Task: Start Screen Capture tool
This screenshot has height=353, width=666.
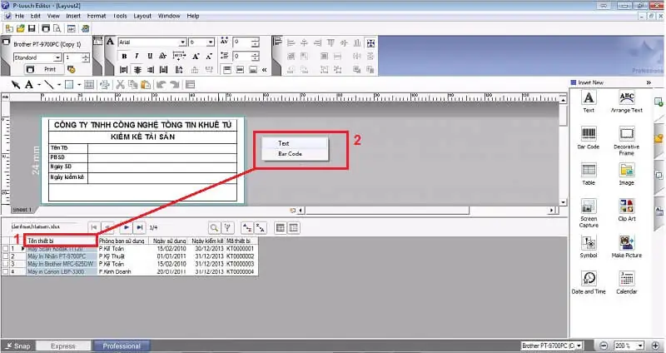Action: (x=589, y=213)
